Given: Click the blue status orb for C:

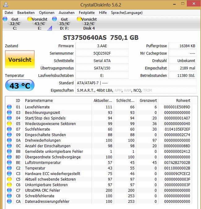Looking at the screenshot, I should pyautogui.click(x=5, y=19).
